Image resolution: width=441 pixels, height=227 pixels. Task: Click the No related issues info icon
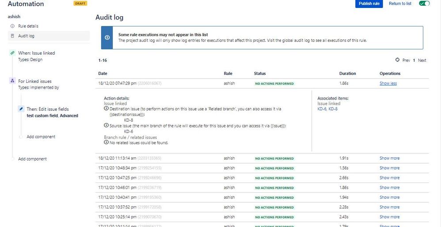tap(106, 142)
